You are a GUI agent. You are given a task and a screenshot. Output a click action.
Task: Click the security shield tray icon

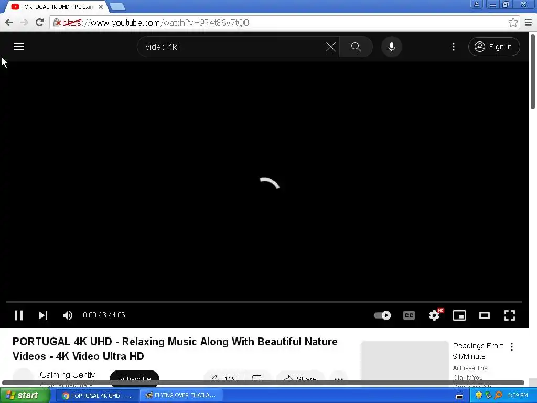[479, 396]
